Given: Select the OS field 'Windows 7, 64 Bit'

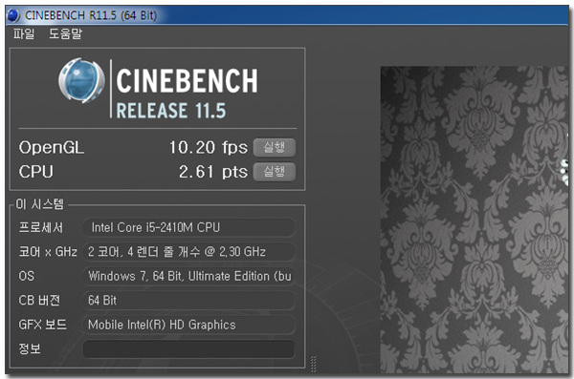Looking at the screenshot, I should coord(188,276).
